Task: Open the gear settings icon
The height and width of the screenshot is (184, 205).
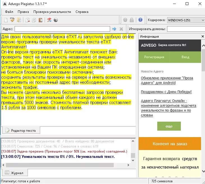Action: [125, 20]
